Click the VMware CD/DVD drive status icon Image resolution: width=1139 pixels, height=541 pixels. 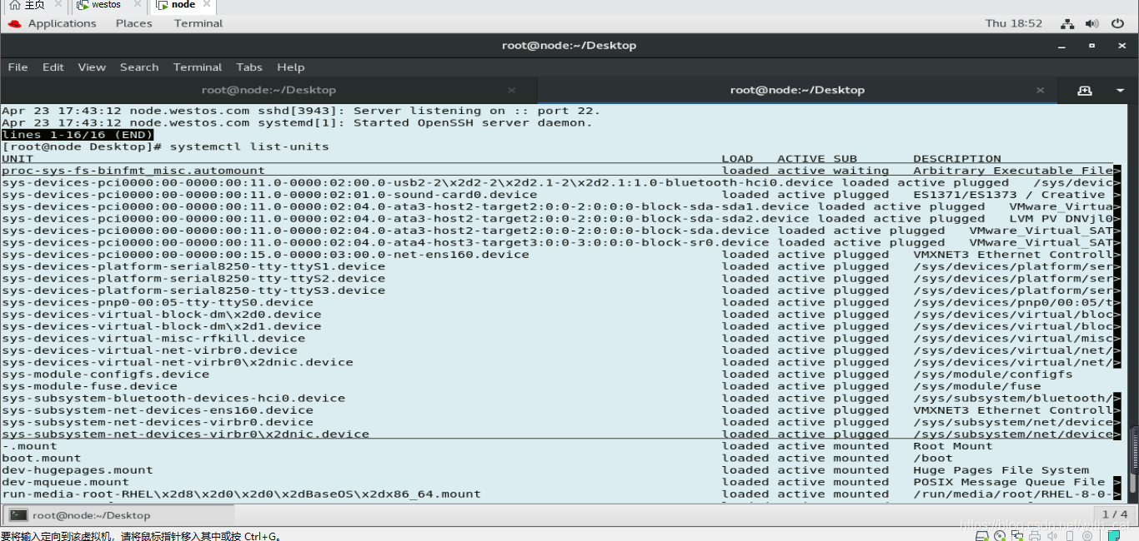[x=999, y=535]
